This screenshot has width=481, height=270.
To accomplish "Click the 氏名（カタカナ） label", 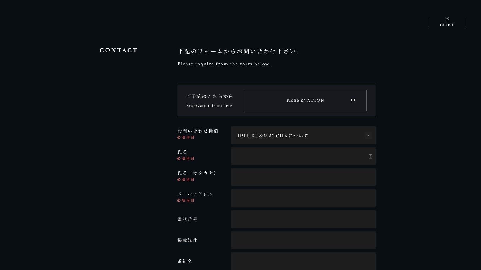I will tap(197, 173).
